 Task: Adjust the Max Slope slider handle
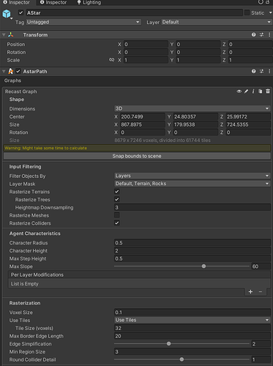(203, 266)
